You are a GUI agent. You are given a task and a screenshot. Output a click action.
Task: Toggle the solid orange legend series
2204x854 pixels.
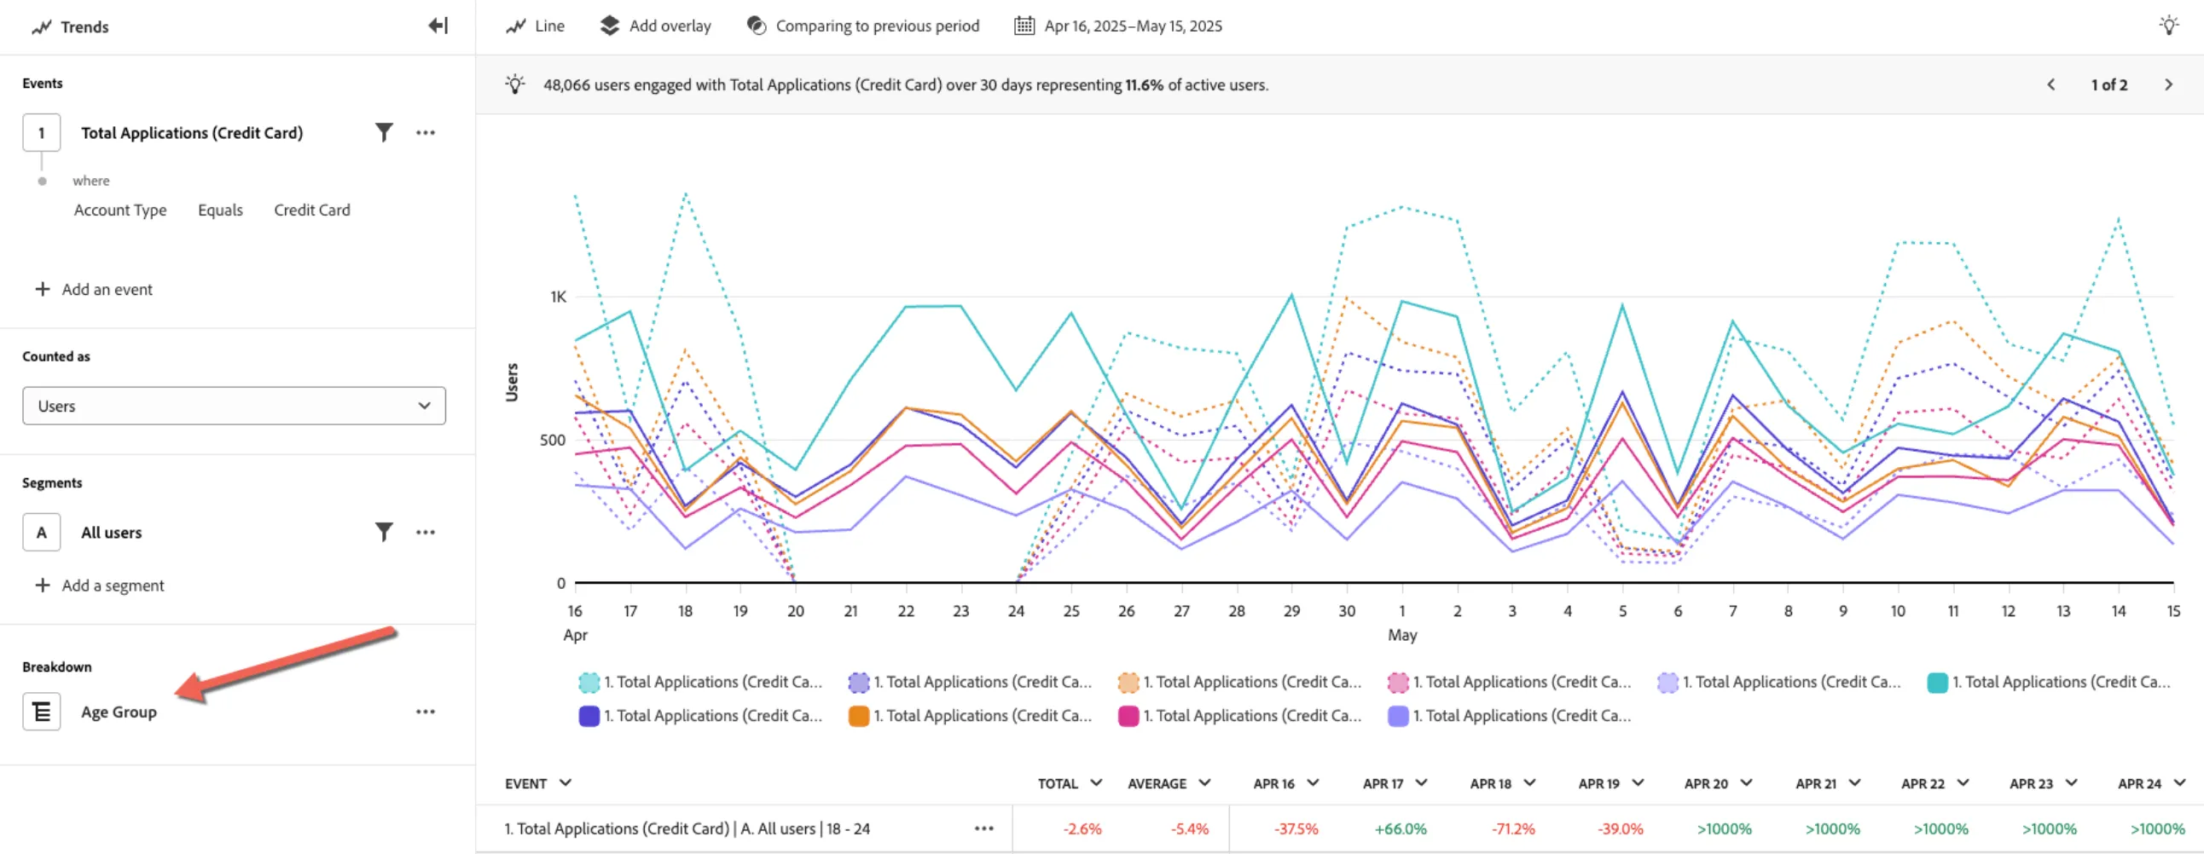[971, 717]
